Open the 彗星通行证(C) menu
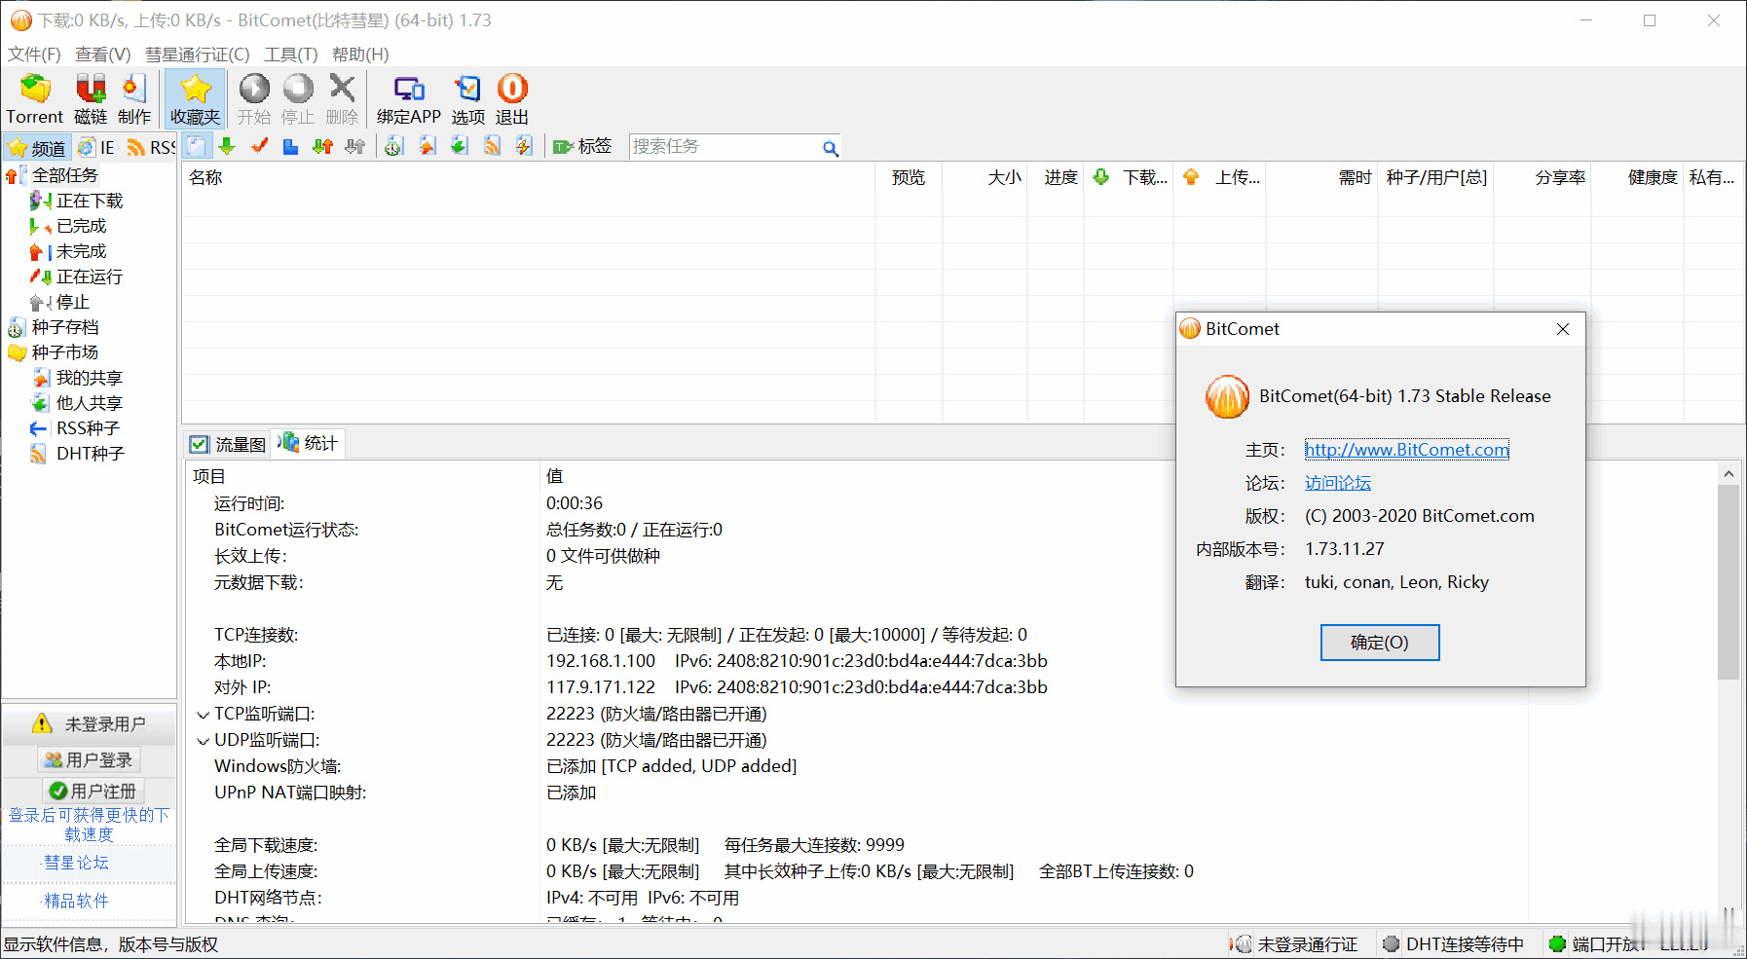 coord(198,55)
